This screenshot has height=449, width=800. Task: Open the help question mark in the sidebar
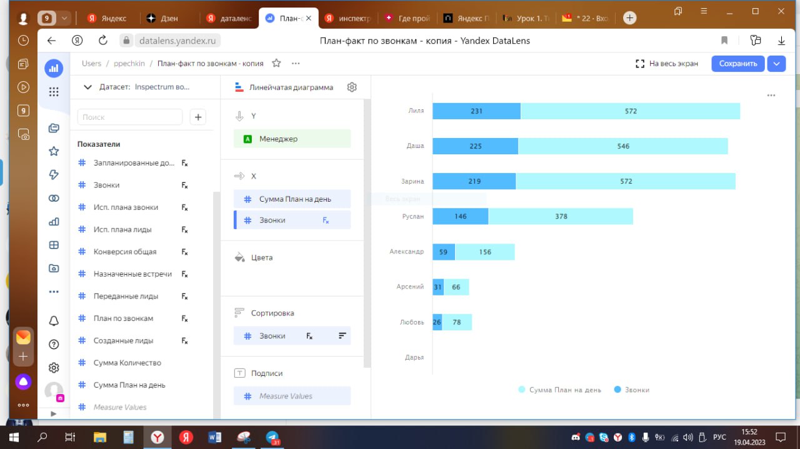click(54, 344)
